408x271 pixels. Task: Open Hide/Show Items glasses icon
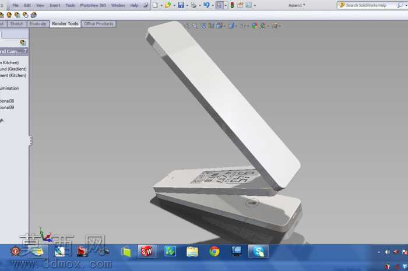click(242, 26)
